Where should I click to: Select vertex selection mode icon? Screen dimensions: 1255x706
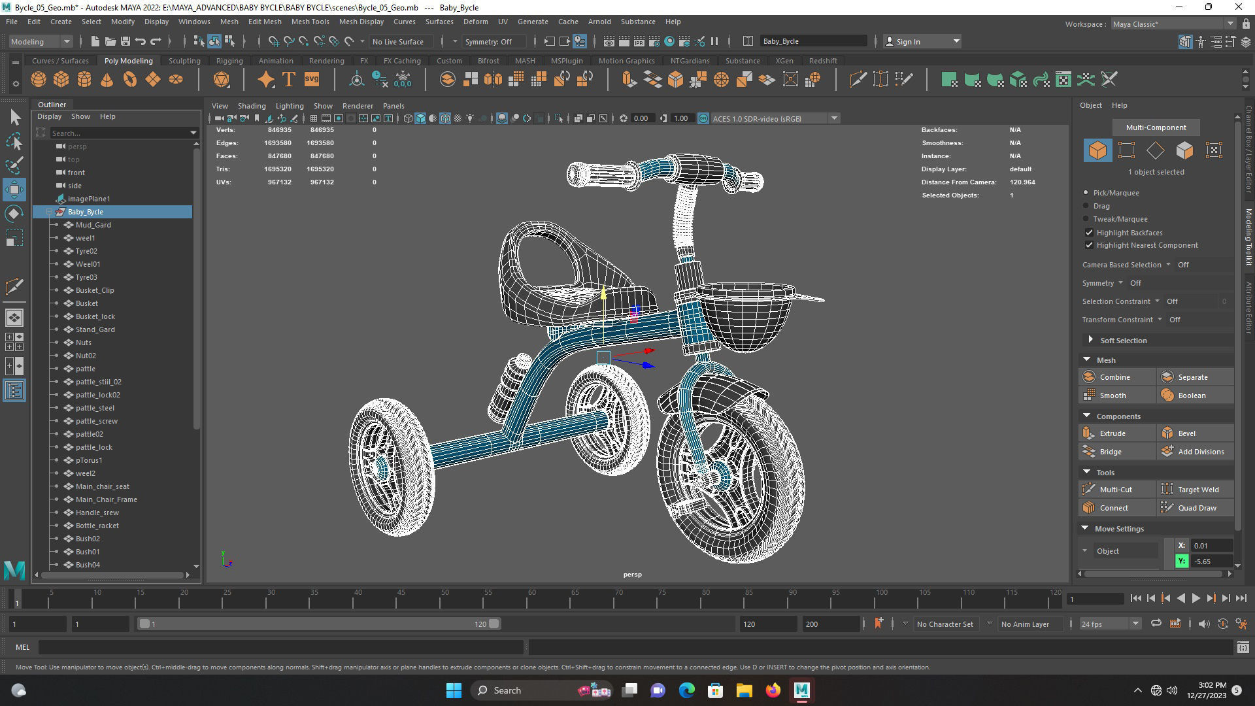(1126, 150)
